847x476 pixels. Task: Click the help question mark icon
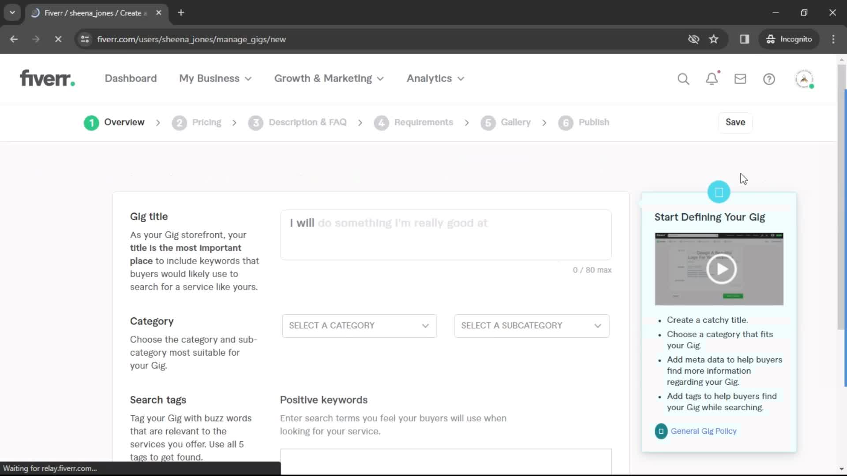pyautogui.click(x=769, y=78)
